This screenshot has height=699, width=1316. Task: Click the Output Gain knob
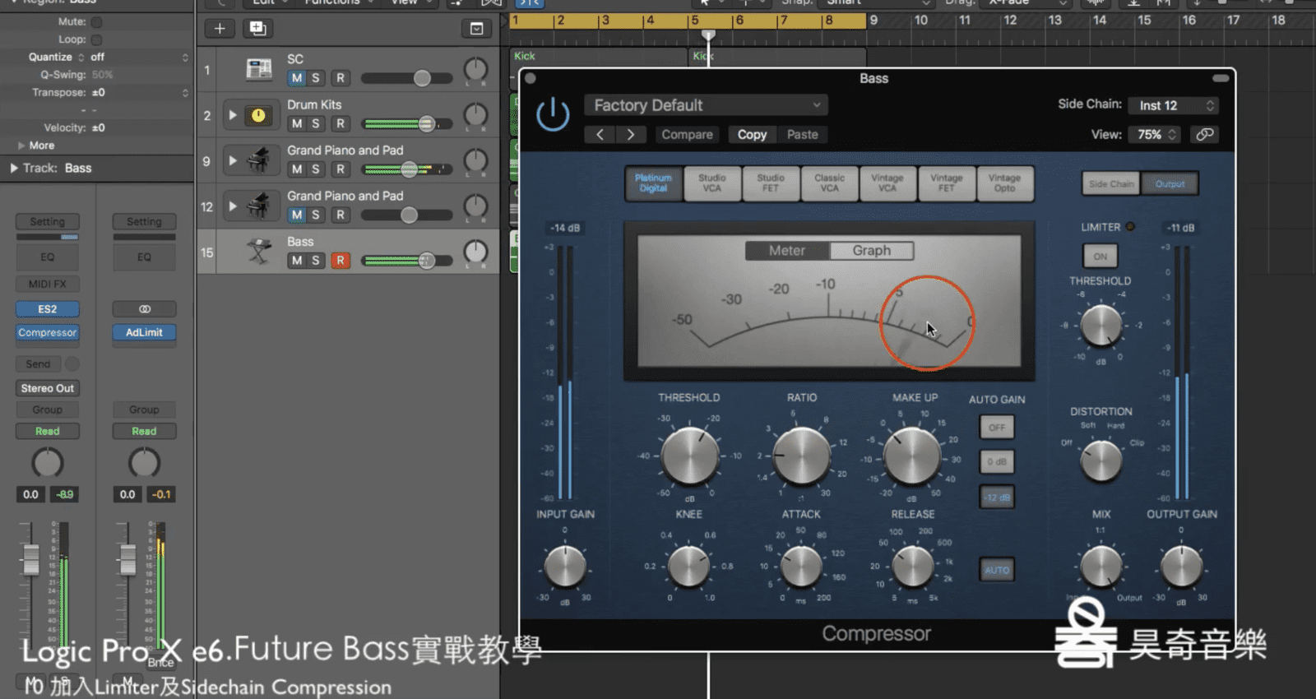click(x=1181, y=567)
